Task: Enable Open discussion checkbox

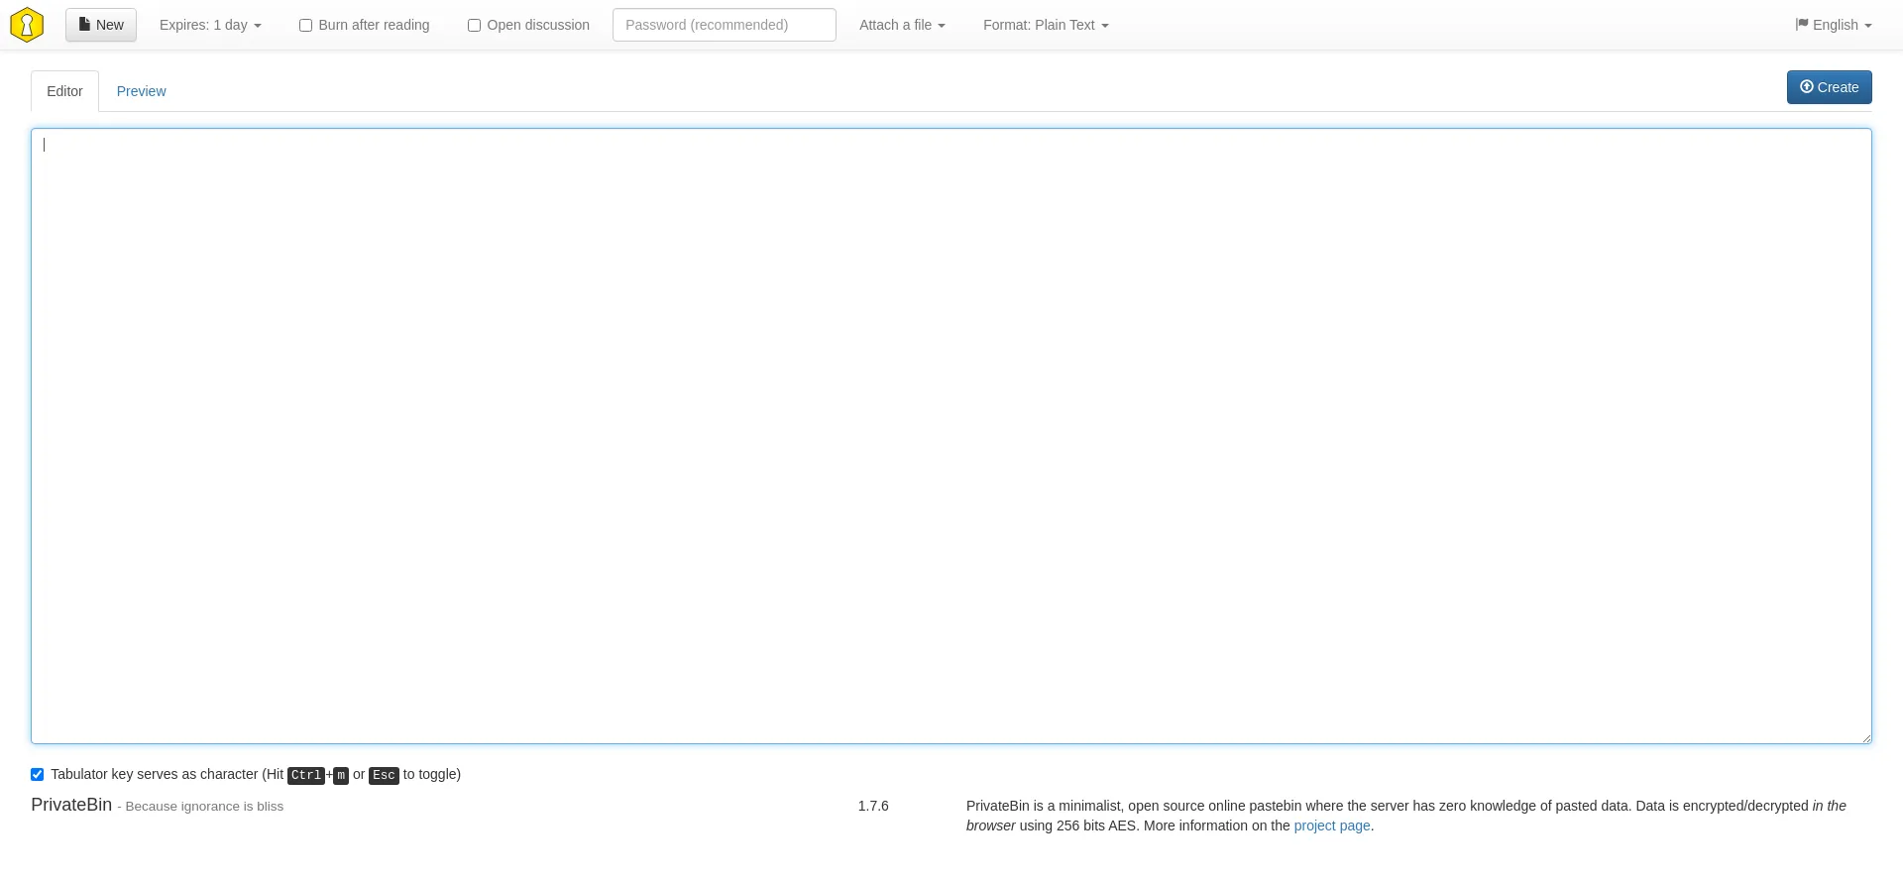Action: pos(474,26)
